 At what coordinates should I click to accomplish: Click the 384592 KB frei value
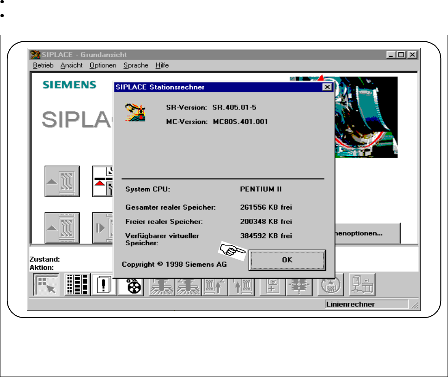[x=266, y=236]
